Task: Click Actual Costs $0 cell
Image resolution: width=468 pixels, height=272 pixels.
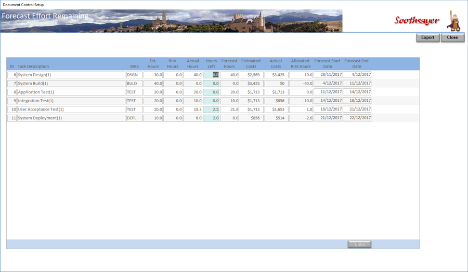Action: [x=277, y=84]
